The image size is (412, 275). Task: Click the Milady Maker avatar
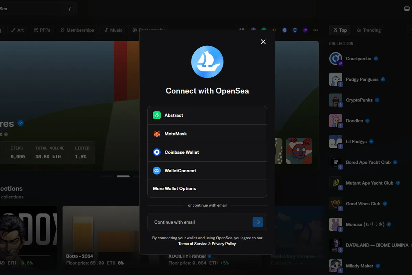pos(336,266)
